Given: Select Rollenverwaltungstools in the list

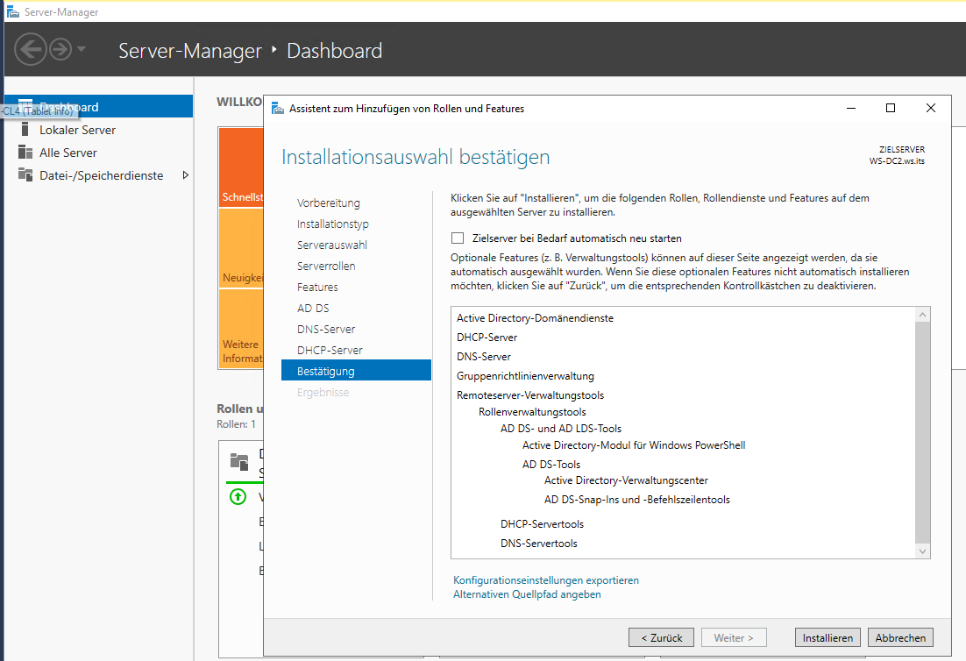Looking at the screenshot, I should point(532,411).
